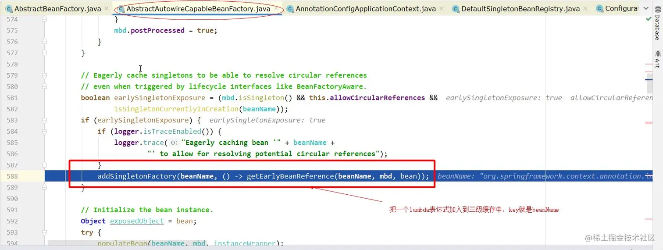
Task: Collapse the fold marker at line 577
Action: coord(44,53)
